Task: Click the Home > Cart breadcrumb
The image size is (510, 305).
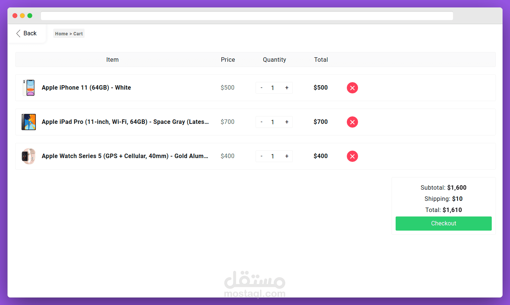Action: coord(69,34)
